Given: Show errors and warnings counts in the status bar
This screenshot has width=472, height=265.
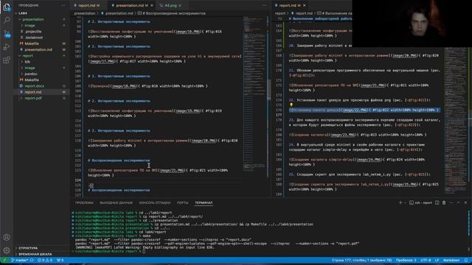Looking at the screenshot, I should [x=45, y=260].
